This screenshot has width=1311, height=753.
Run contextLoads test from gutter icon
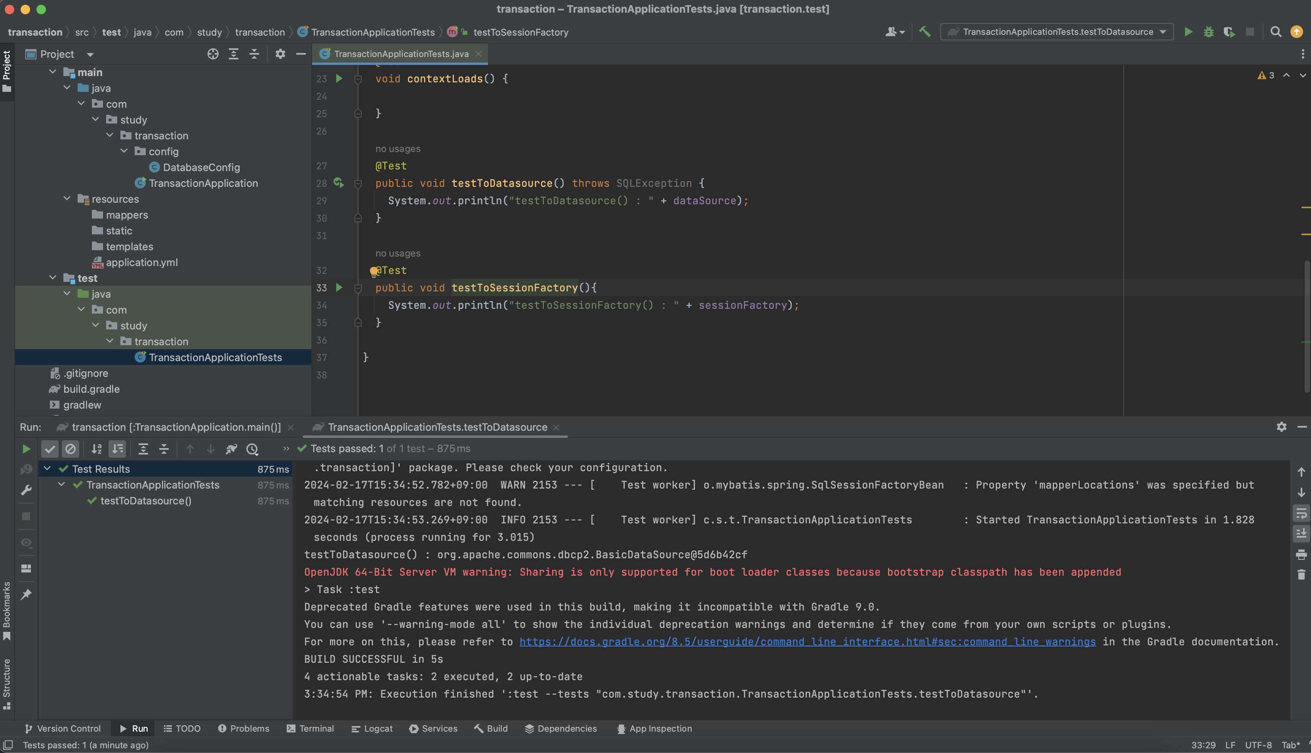339,78
